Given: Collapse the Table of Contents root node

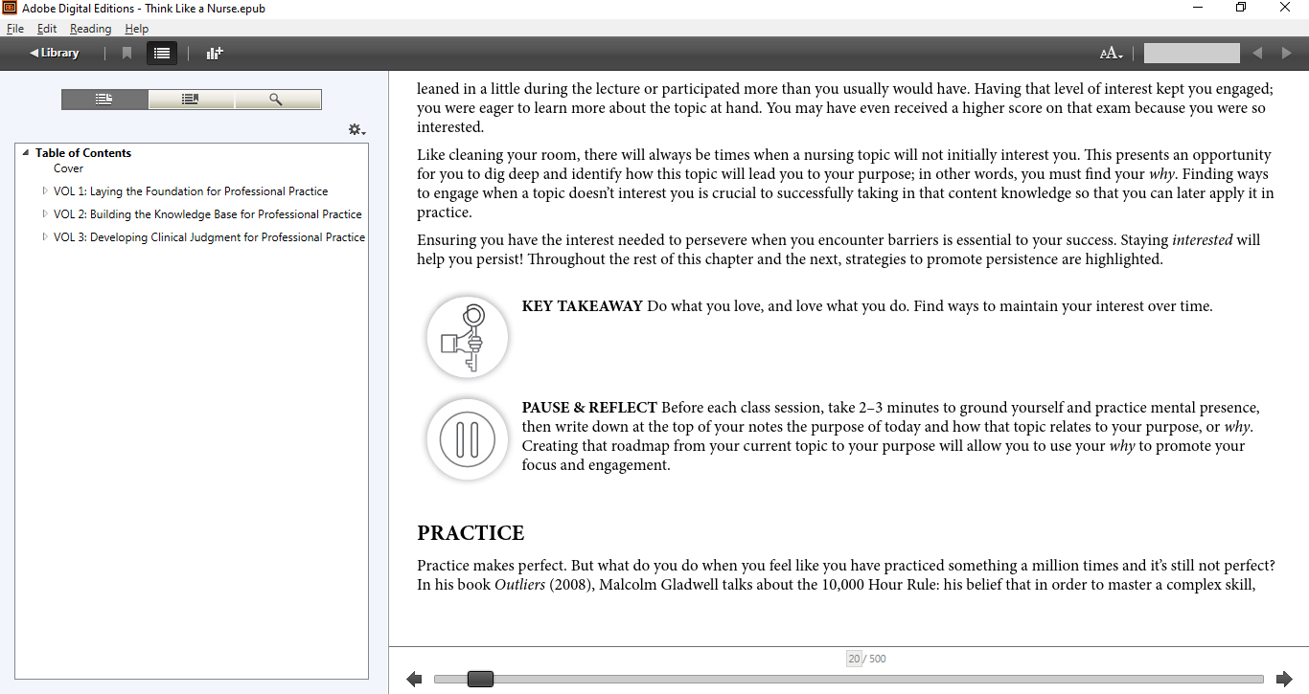Looking at the screenshot, I should 26,153.
